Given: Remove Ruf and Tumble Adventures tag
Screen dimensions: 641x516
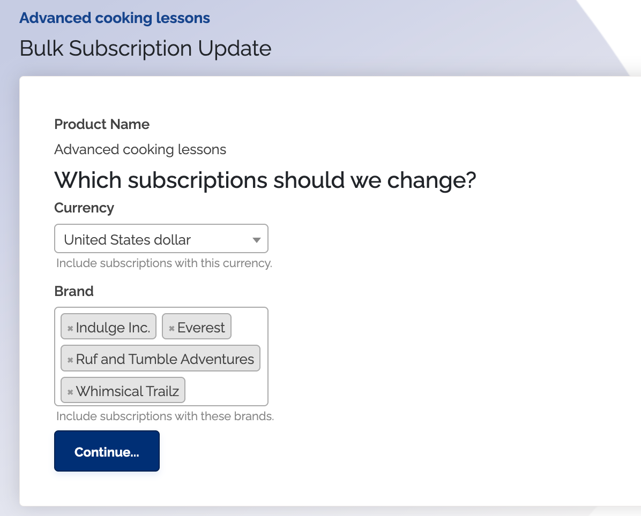Looking at the screenshot, I should 70,360.
